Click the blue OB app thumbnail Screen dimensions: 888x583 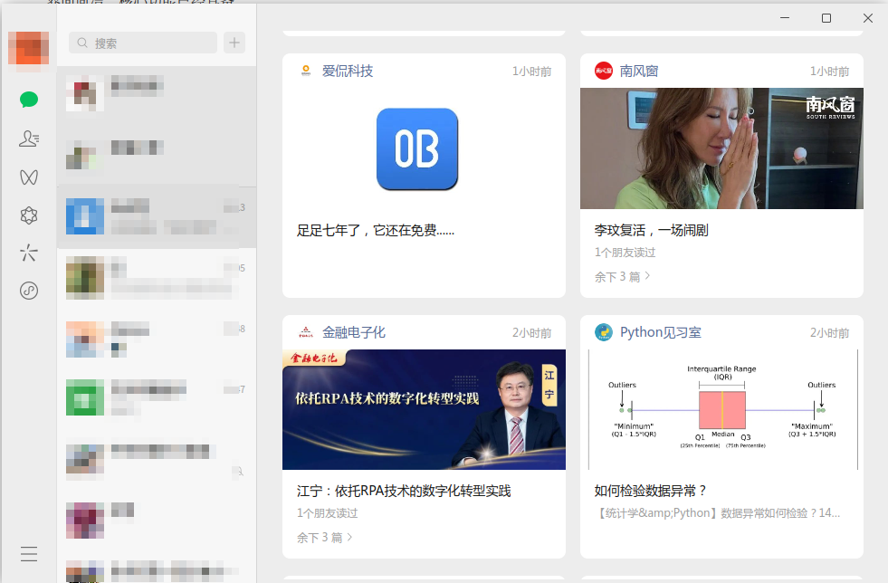click(x=417, y=149)
